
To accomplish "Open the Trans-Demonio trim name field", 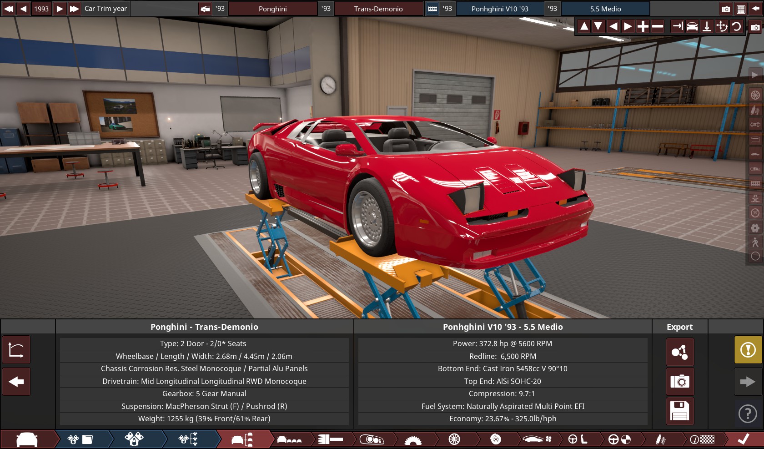I will [378, 9].
